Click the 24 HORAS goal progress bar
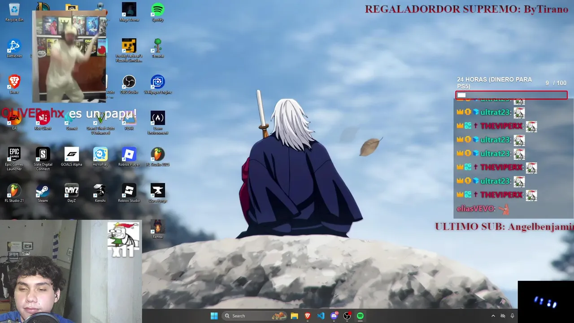 pyautogui.click(x=511, y=95)
